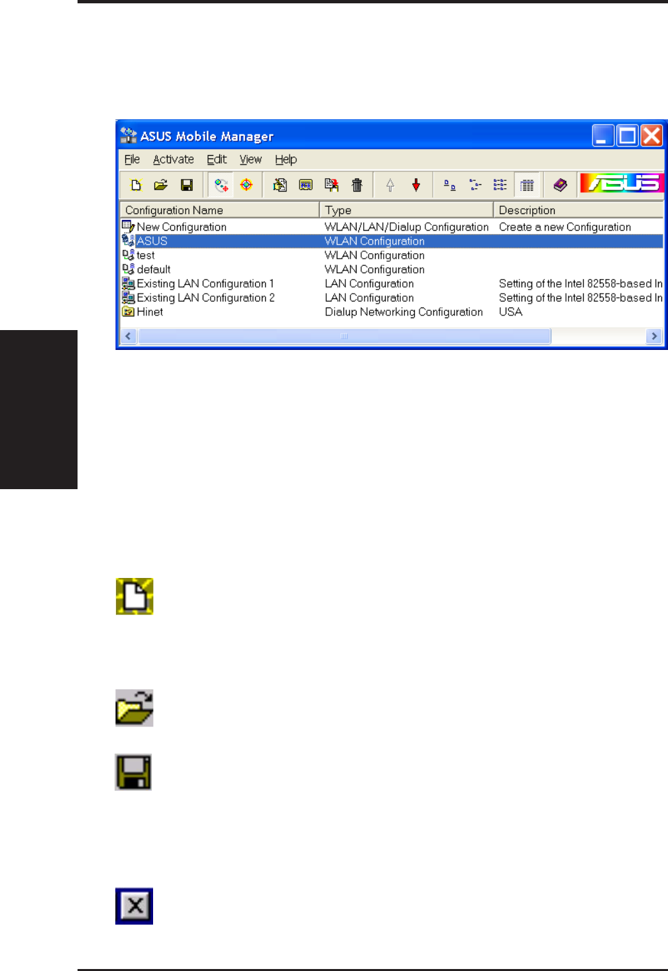Switch to large icons view

click(449, 185)
